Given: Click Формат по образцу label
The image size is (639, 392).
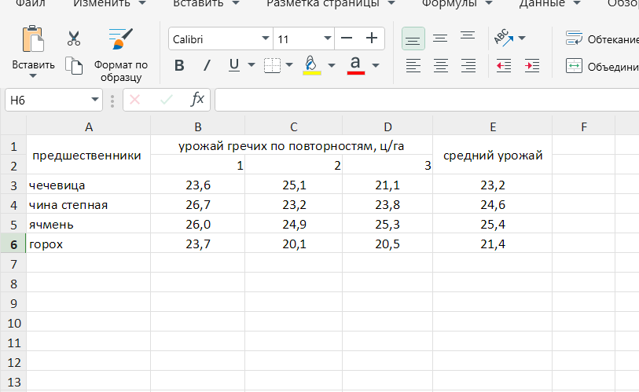Looking at the screenshot, I should 120,71.
